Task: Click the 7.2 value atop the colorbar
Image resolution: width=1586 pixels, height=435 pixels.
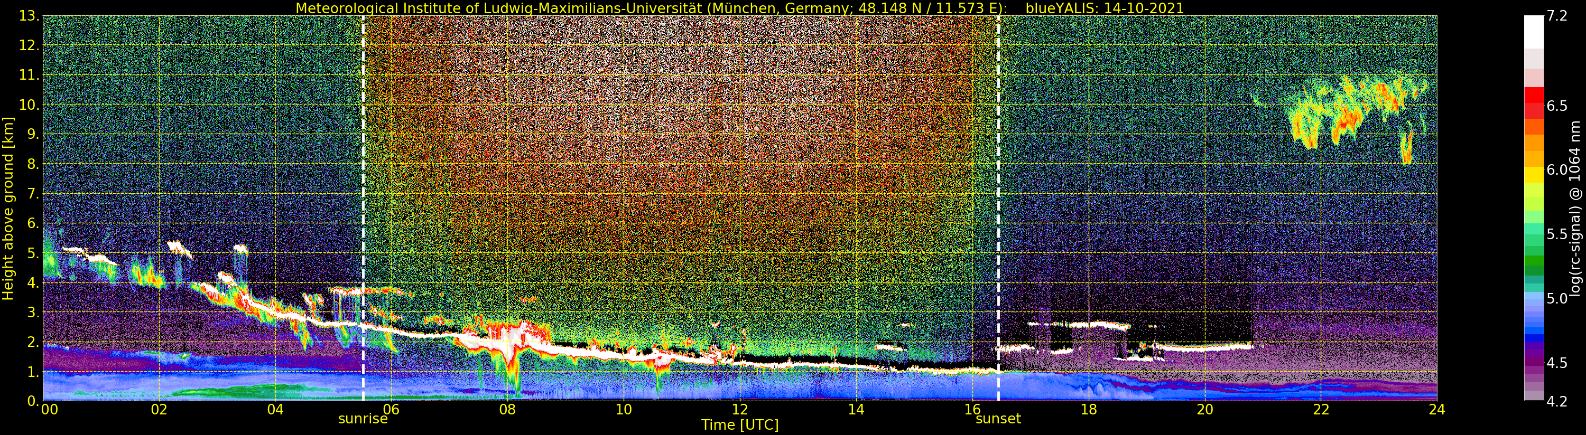Action: 1557,16
